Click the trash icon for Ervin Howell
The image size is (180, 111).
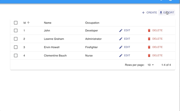149,47
